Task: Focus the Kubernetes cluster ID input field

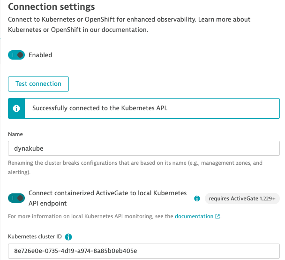Action: (143, 251)
